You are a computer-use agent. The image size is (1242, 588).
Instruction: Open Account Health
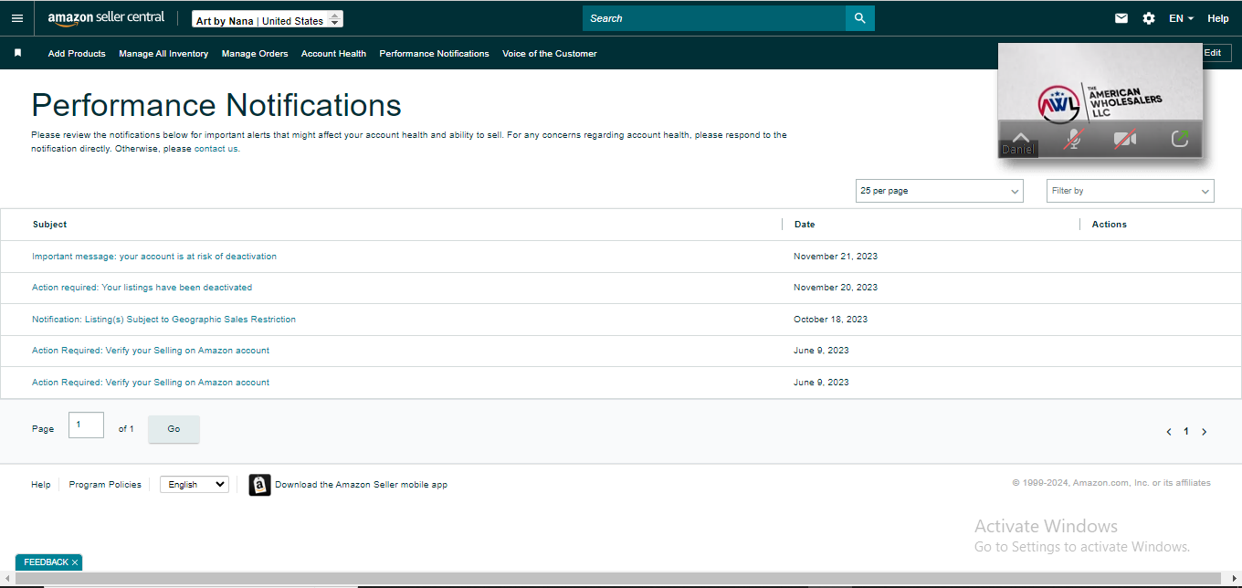tap(333, 54)
